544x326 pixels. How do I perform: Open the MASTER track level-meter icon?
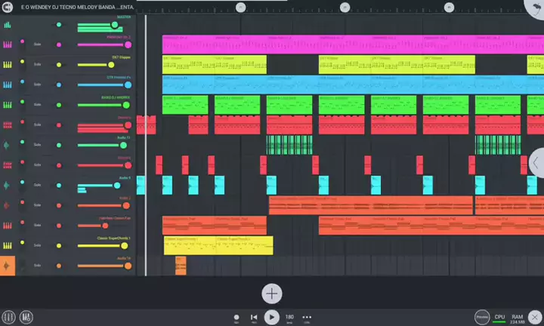[8, 25]
